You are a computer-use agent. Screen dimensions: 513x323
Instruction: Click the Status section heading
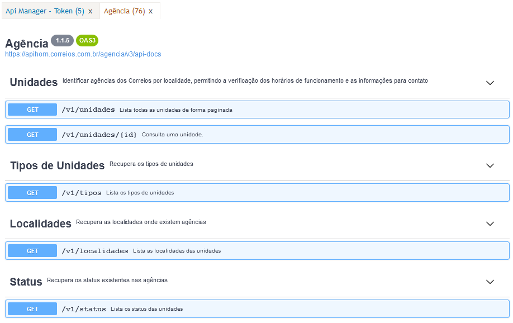26,282
